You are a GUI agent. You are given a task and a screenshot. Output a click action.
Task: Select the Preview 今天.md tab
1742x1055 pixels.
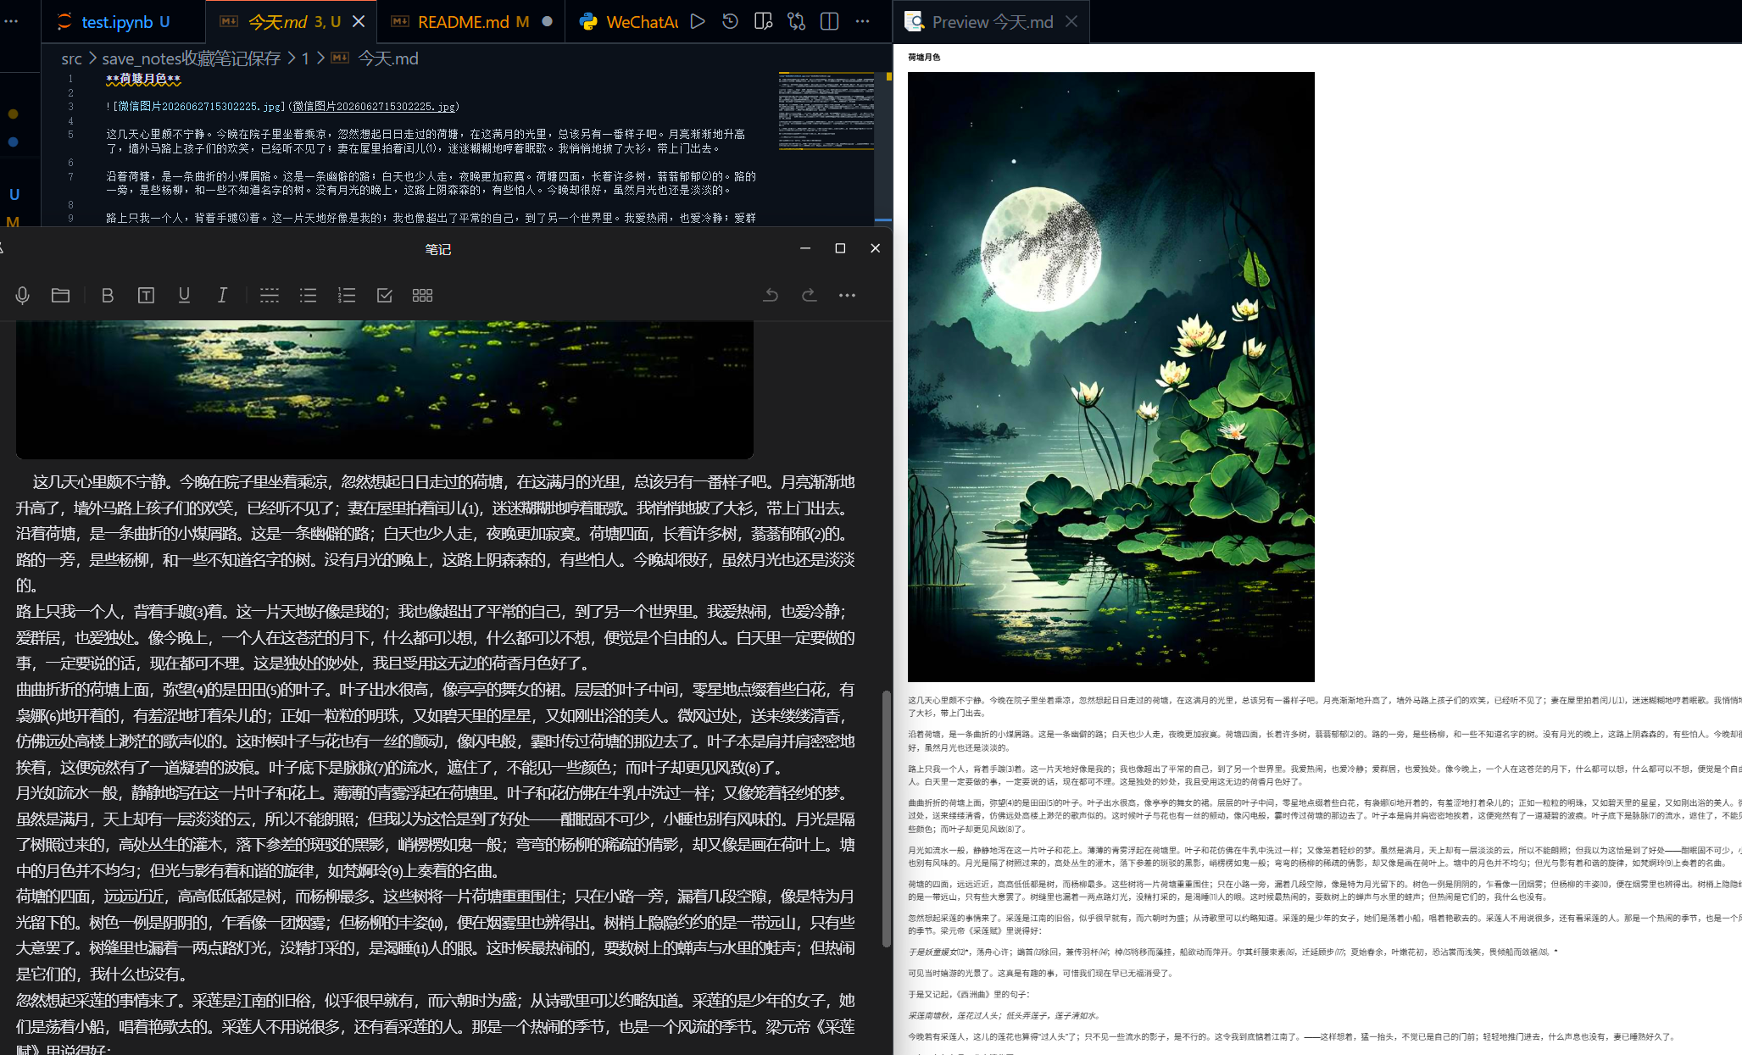click(990, 21)
